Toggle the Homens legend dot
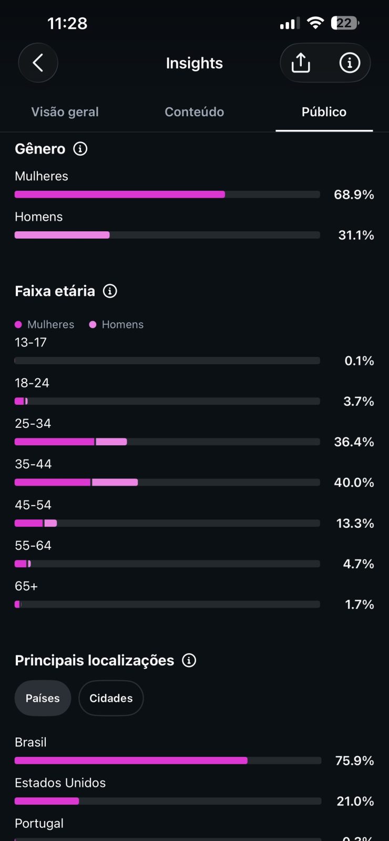This screenshot has width=389, height=841. (x=93, y=324)
